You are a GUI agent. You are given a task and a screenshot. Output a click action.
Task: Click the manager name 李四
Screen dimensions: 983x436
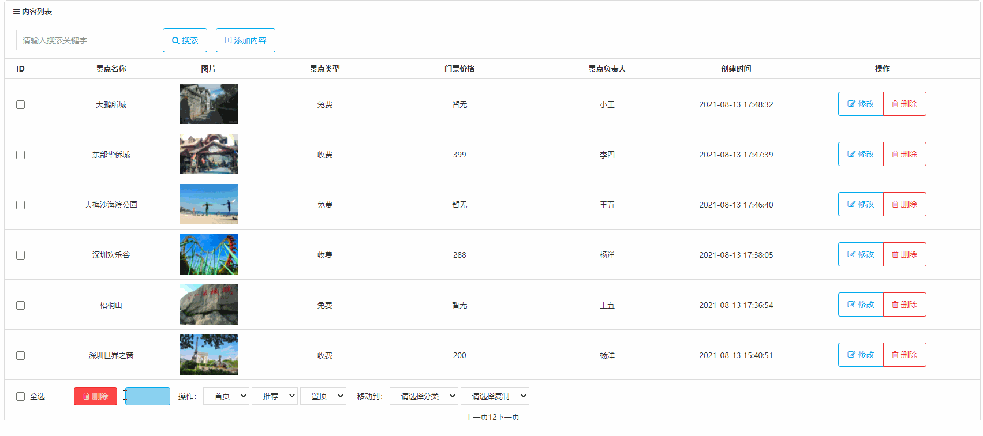click(607, 155)
